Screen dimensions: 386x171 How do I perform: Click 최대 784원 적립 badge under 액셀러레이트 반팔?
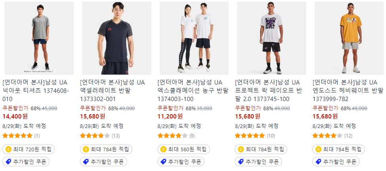click(106, 149)
